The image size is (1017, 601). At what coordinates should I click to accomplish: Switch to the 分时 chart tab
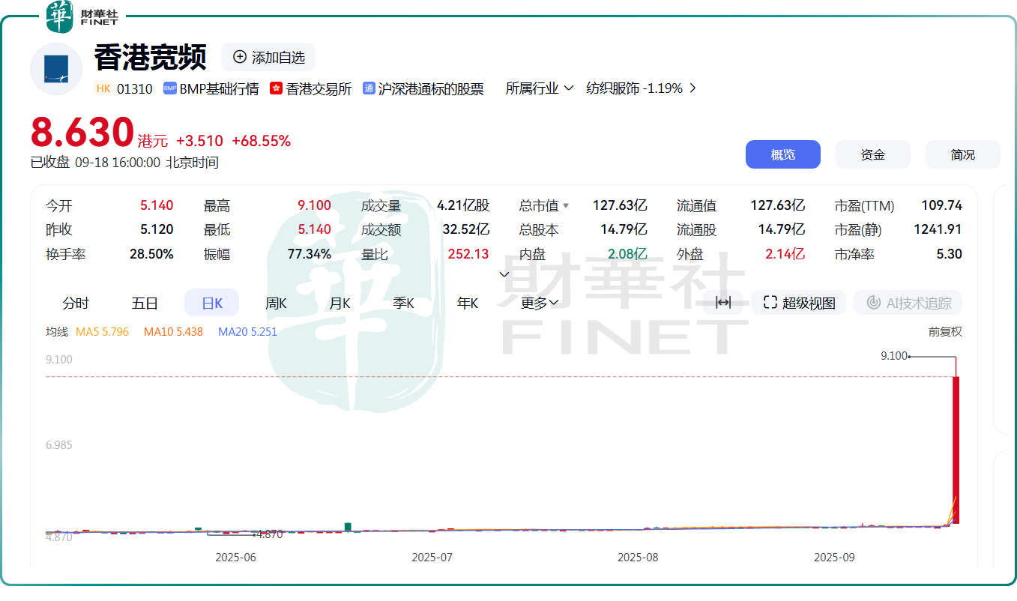(x=76, y=303)
